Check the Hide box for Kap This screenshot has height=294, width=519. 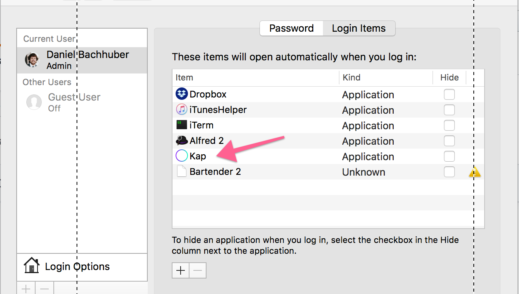point(449,156)
